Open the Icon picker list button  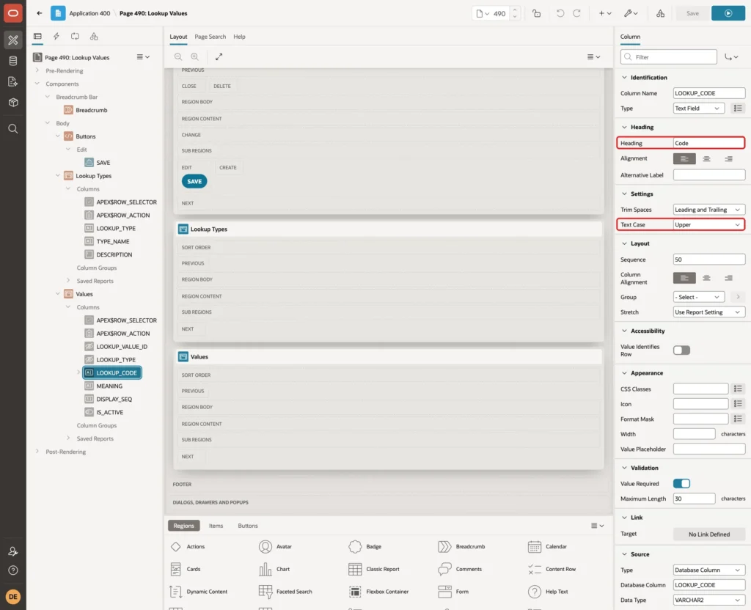pyautogui.click(x=738, y=404)
